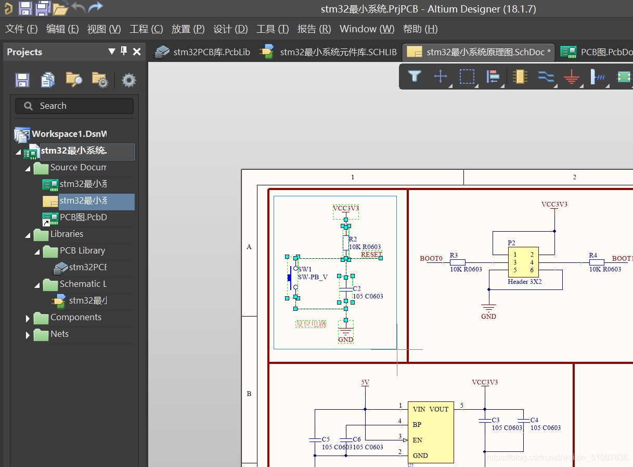
Task: Open the Projects panel dropdown arrow
Action: pyautogui.click(x=111, y=52)
